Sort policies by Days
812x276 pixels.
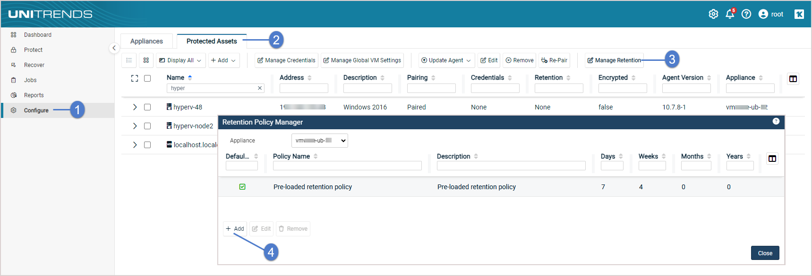[x=621, y=156]
